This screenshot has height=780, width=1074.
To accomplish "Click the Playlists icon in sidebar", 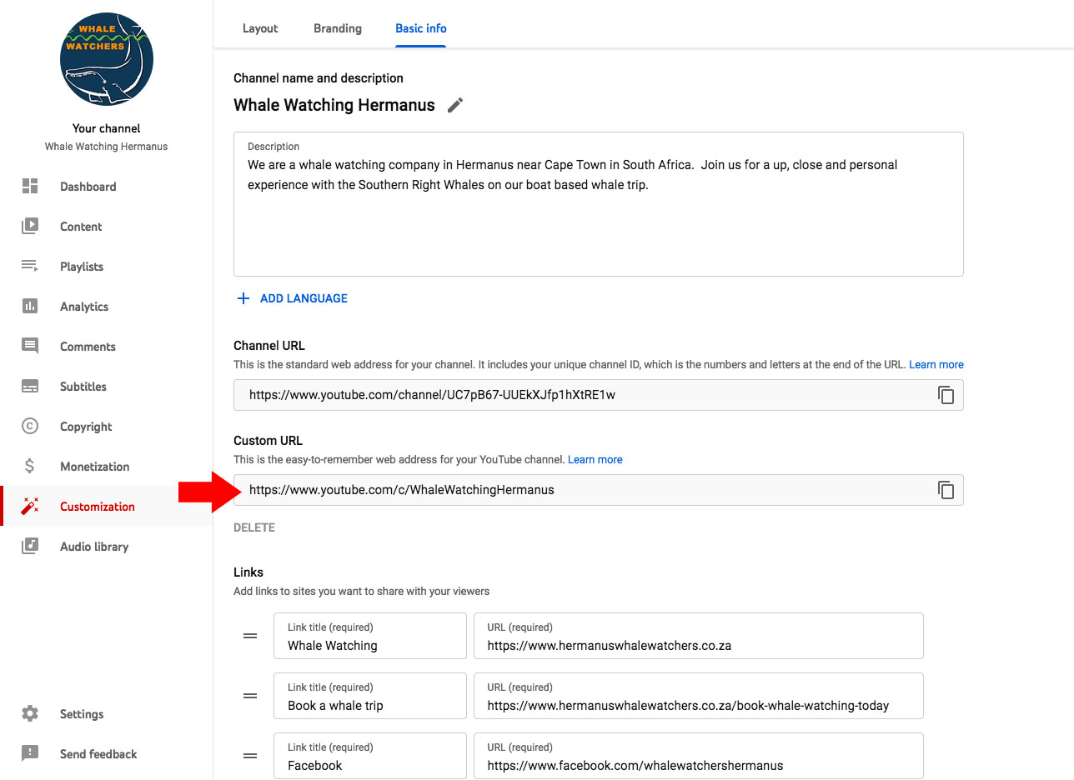I will (x=30, y=266).
